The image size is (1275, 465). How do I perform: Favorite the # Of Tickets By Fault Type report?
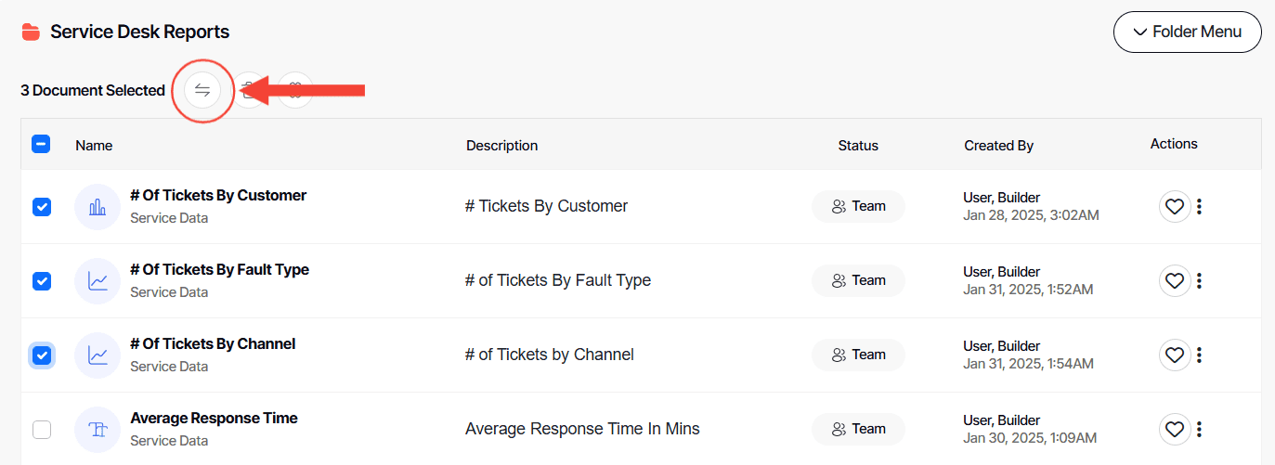(1175, 280)
